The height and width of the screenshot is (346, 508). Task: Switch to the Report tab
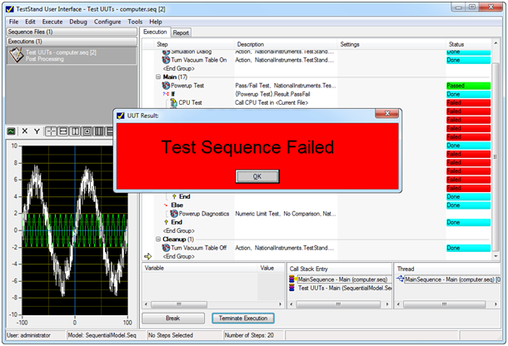[181, 32]
